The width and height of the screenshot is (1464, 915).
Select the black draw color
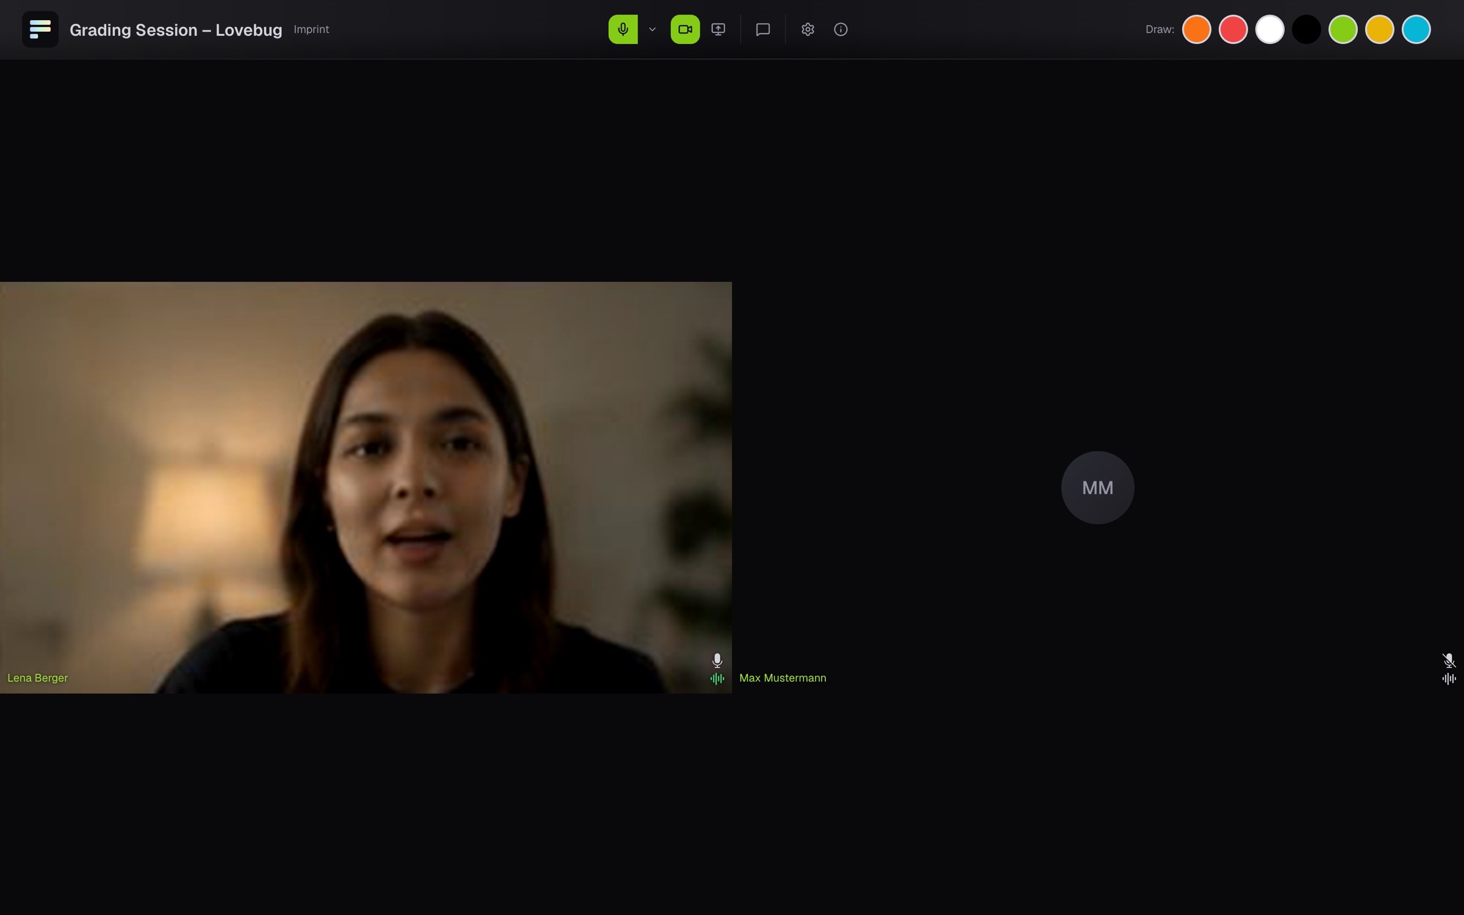[1306, 29]
